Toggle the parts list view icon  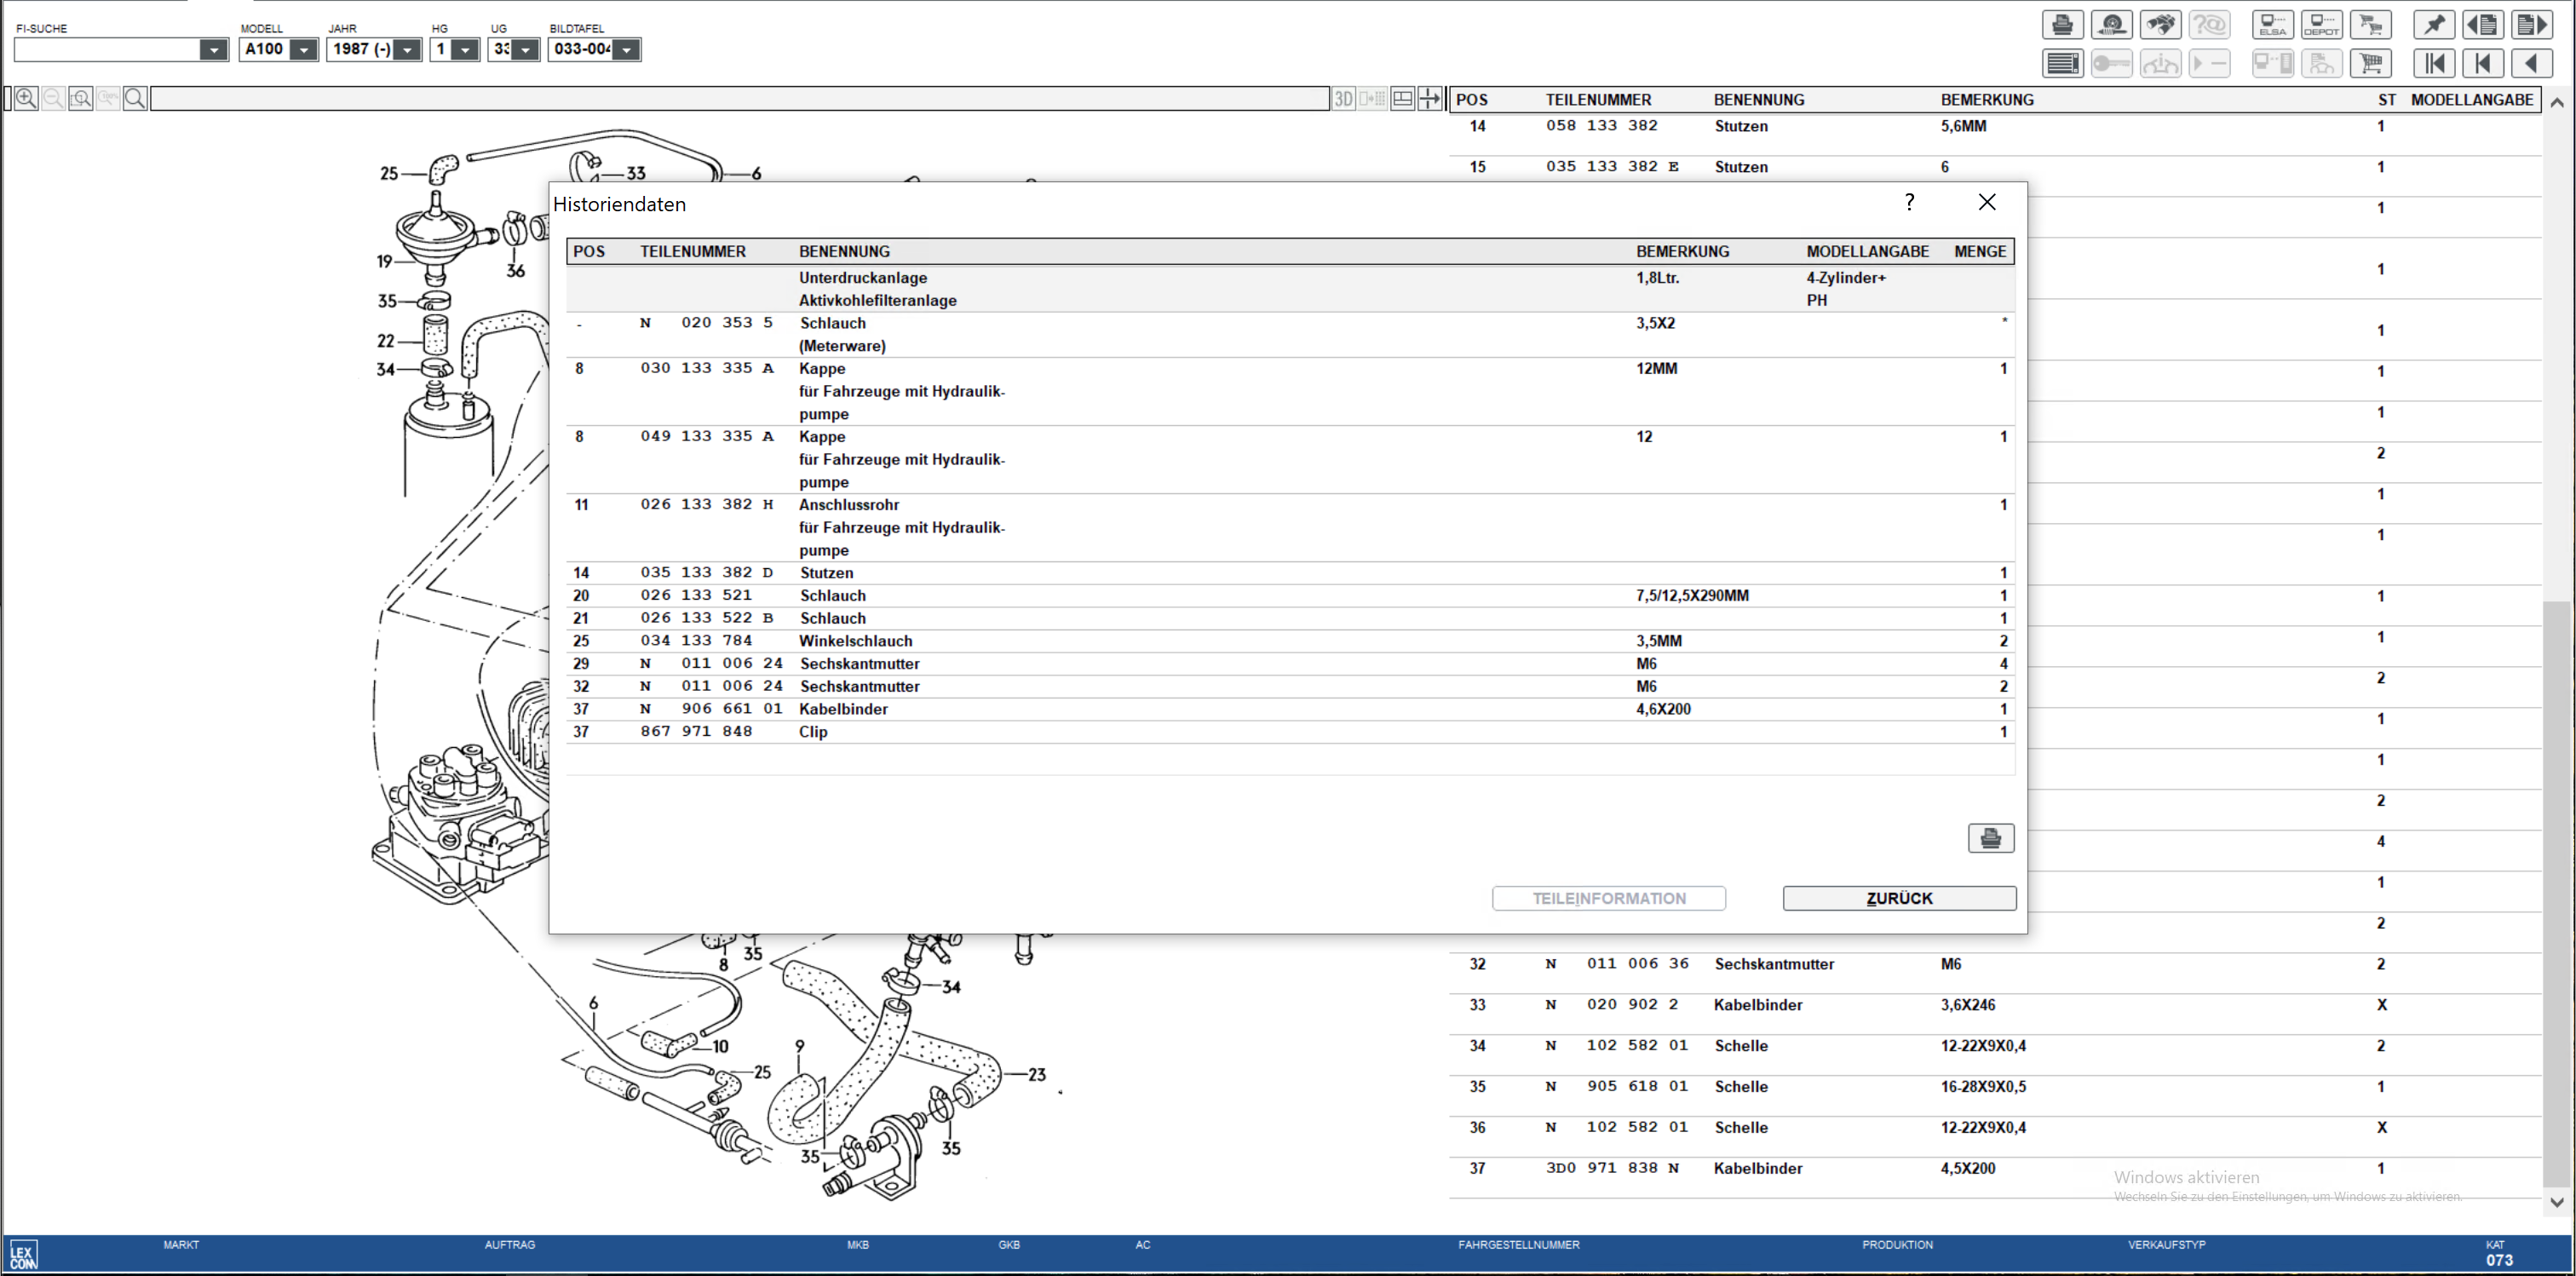(2062, 64)
